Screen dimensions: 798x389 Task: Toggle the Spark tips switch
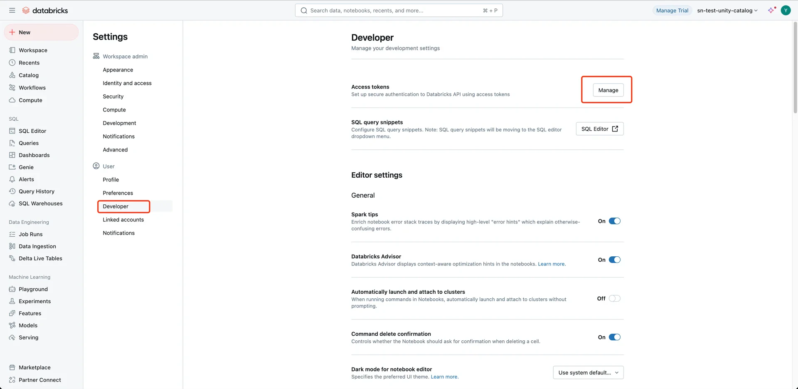tap(614, 221)
